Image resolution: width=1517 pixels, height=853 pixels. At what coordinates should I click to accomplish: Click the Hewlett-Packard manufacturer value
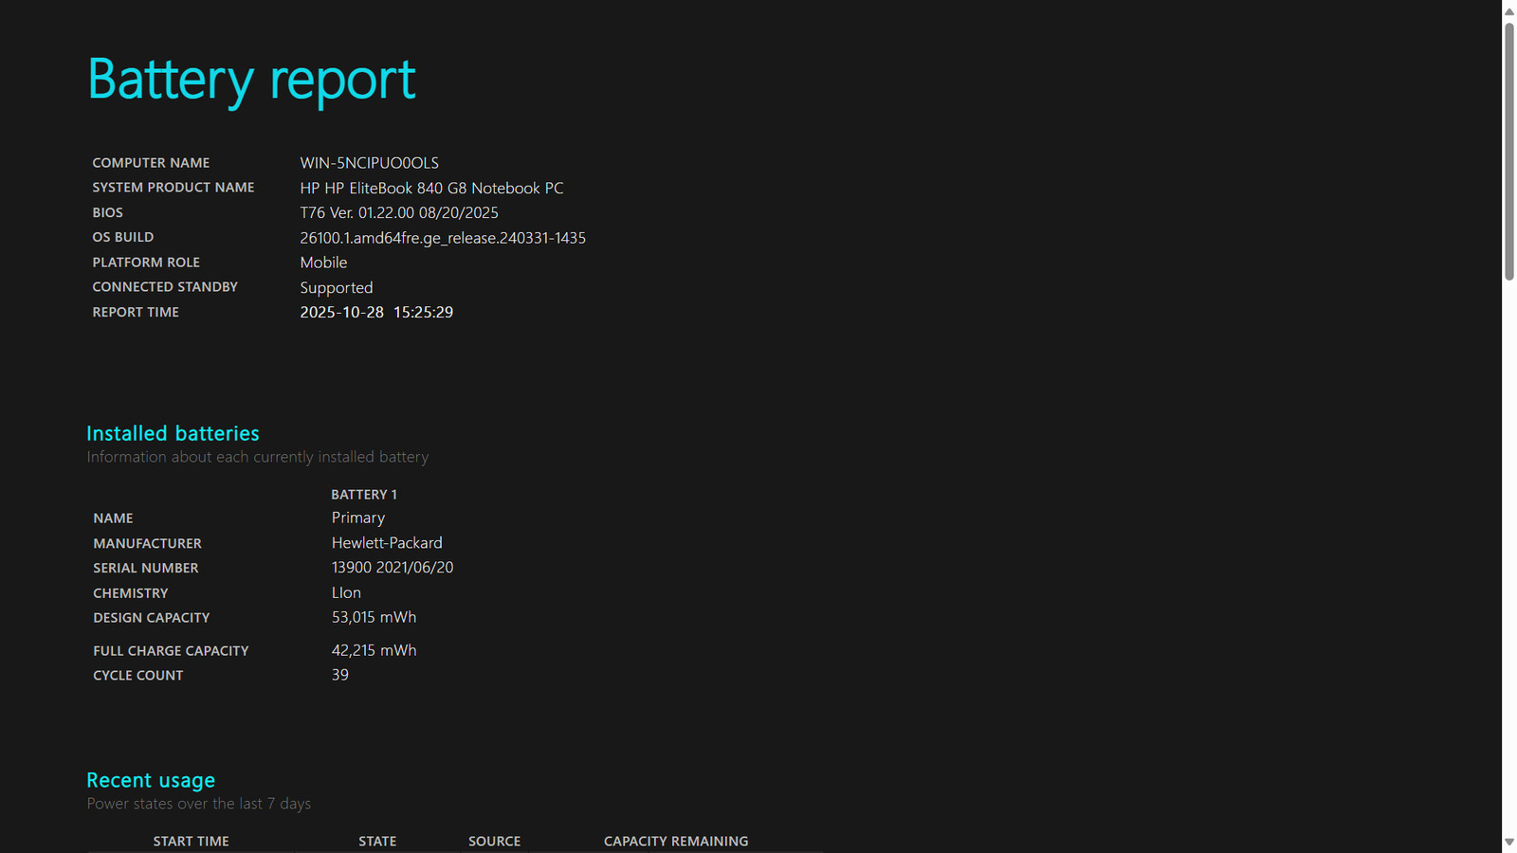pos(387,543)
